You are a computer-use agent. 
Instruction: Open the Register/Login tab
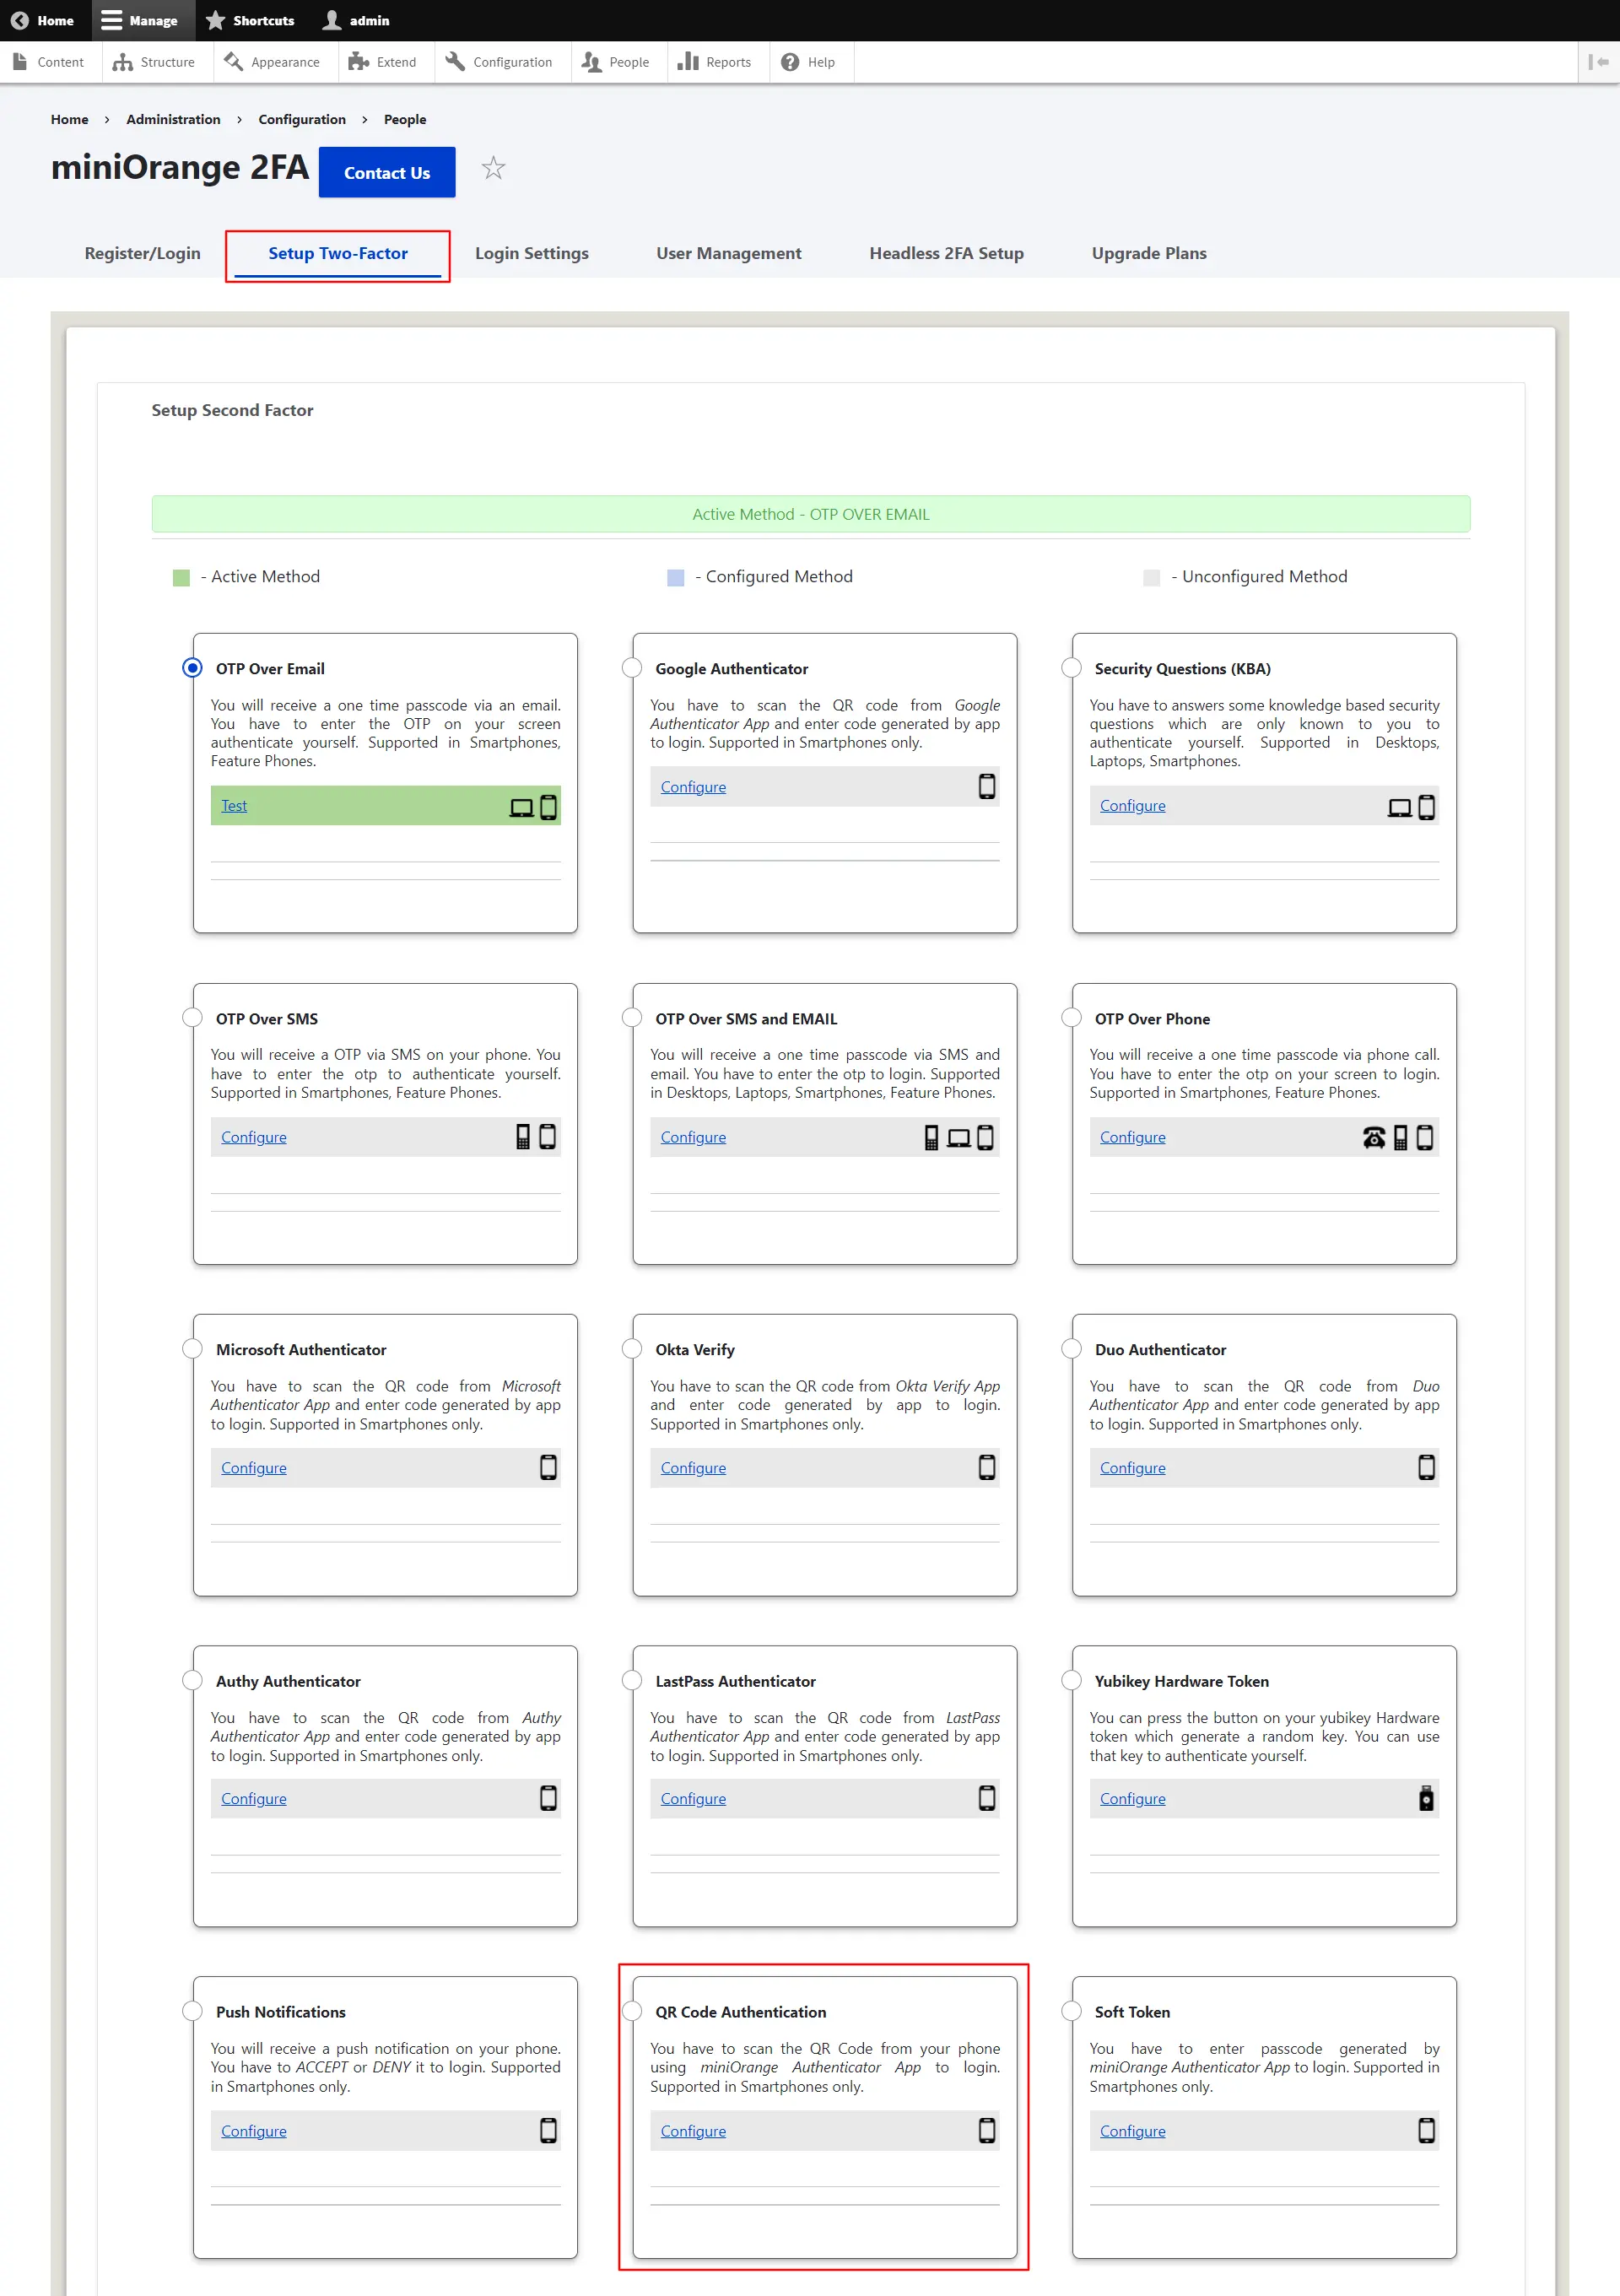click(142, 253)
